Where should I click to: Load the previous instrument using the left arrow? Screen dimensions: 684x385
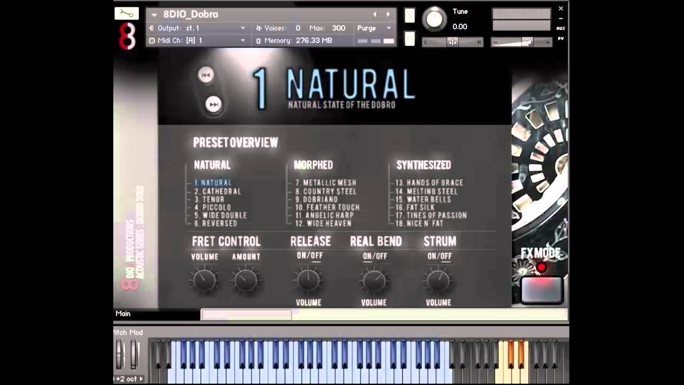(x=375, y=14)
